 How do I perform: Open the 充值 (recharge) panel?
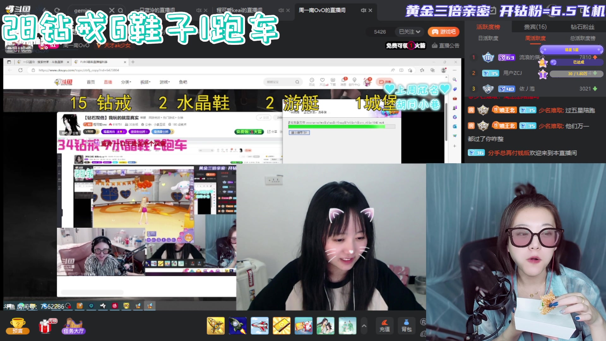point(384,326)
